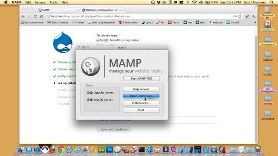Open Trash in the Dock
Viewport: 278px width, 156px height.
258,149
